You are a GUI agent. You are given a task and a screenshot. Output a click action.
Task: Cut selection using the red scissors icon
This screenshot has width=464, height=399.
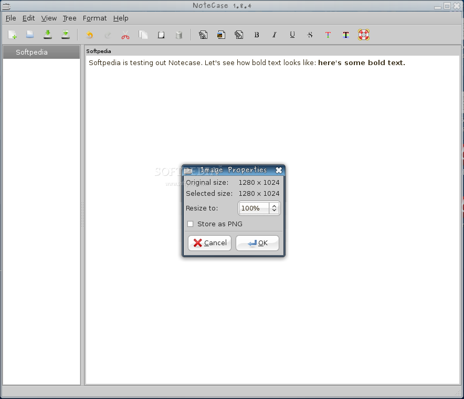tap(125, 35)
